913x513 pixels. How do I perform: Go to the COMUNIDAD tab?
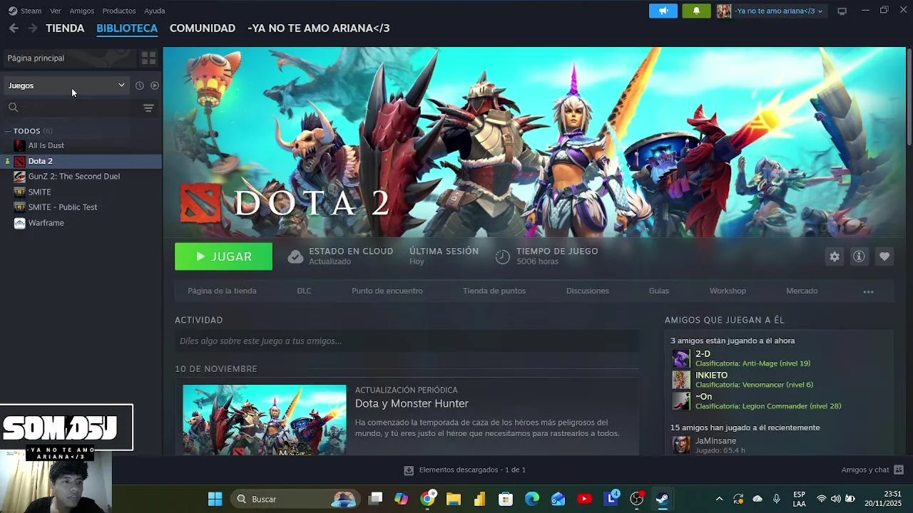click(x=203, y=28)
